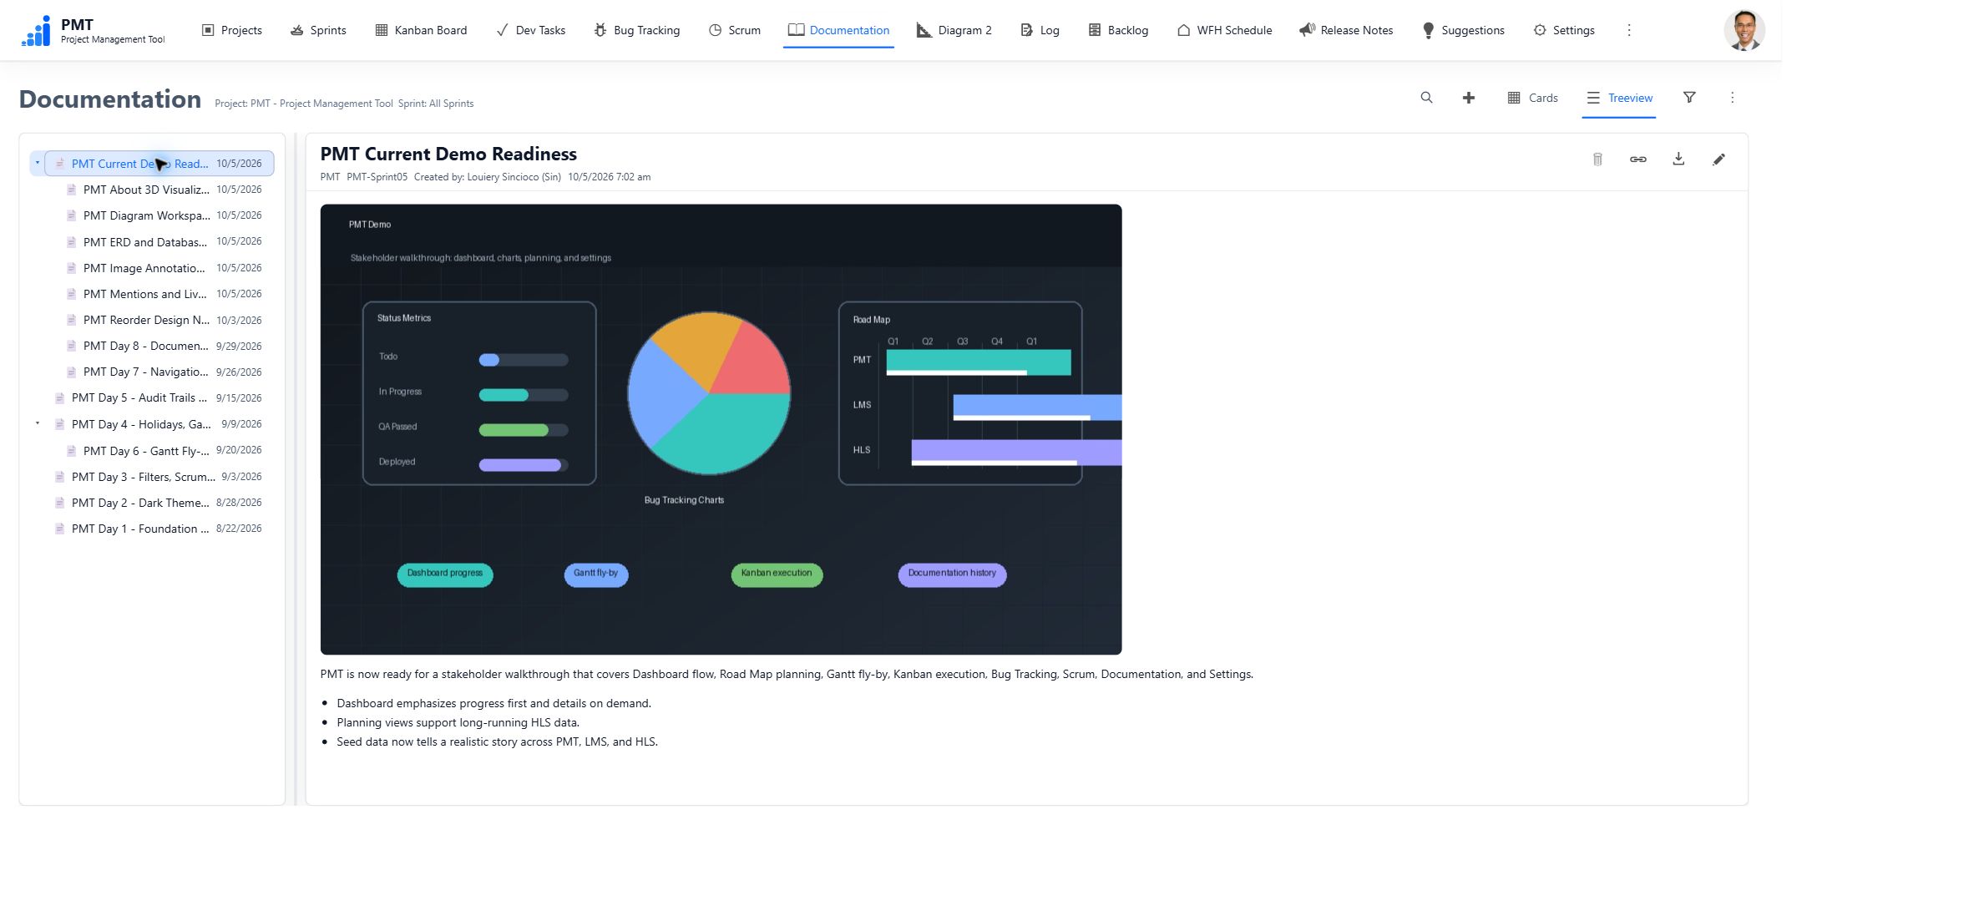
Task: Download the current document
Action: pyautogui.click(x=1678, y=159)
